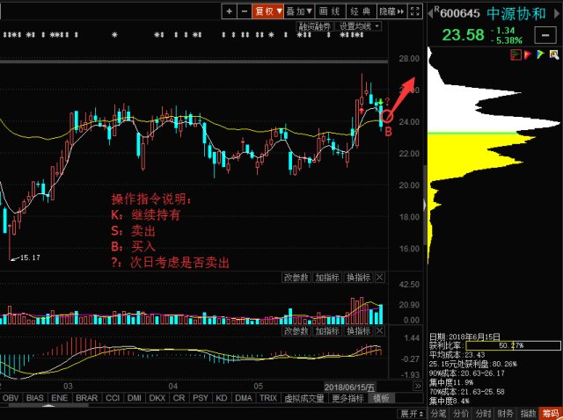Toggle the 展开 expand control
The height and width of the screenshot is (420, 563).
(412, 414)
